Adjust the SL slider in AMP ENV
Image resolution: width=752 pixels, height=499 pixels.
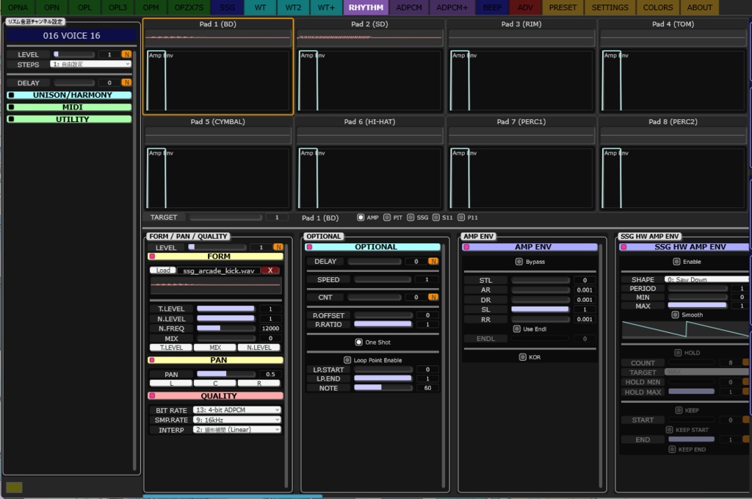540,309
